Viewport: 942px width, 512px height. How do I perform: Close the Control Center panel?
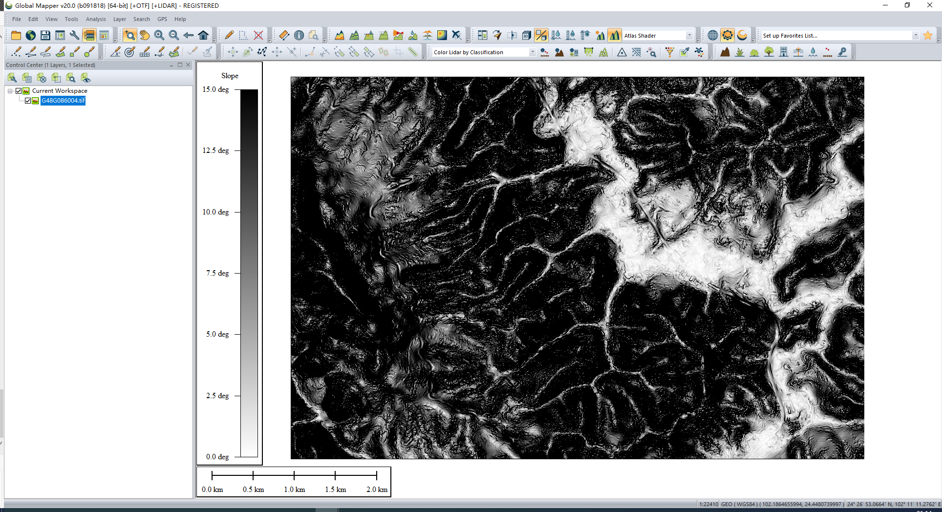coord(188,65)
